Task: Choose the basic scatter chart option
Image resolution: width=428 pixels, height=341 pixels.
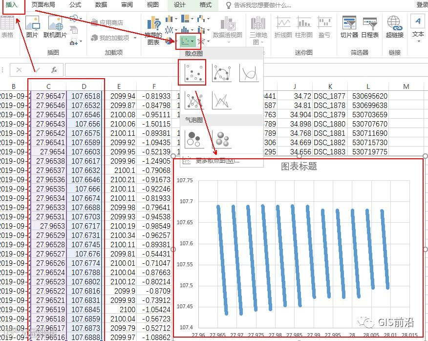Action: tap(194, 73)
